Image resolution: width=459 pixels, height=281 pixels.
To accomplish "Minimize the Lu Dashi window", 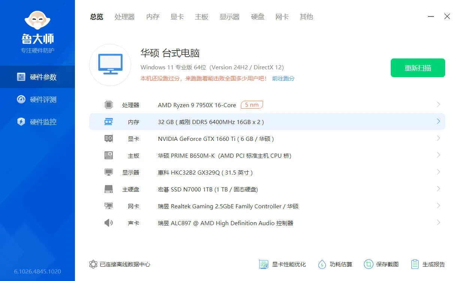I will 431,16.
